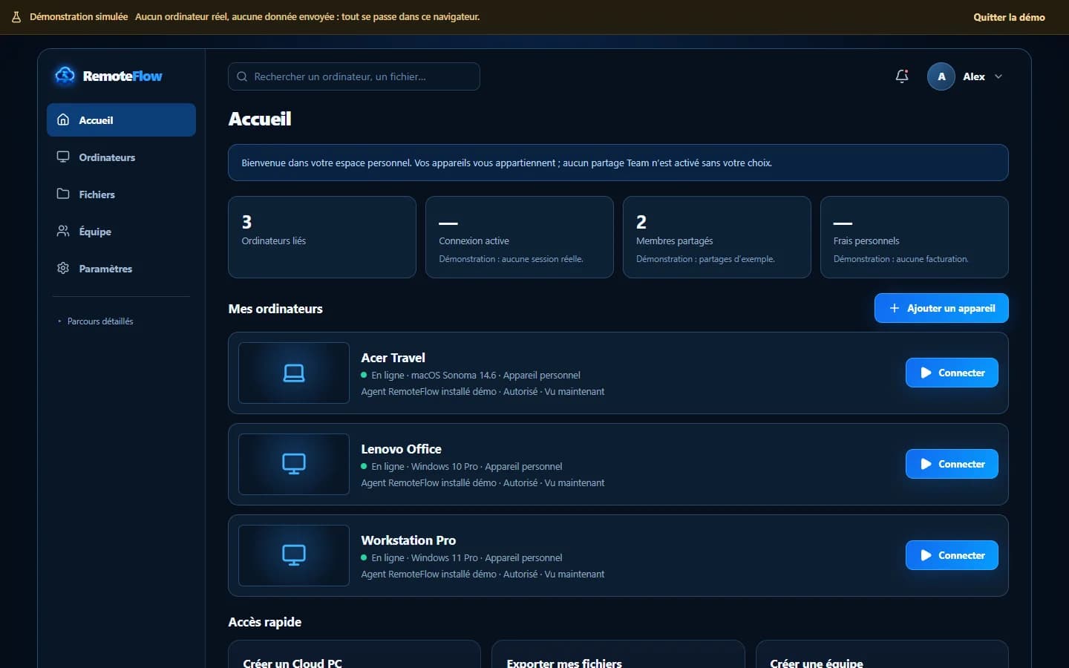Click the Lenovo Office monitor thumbnail
This screenshot has height=668, width=1069.
coord(294,464)
